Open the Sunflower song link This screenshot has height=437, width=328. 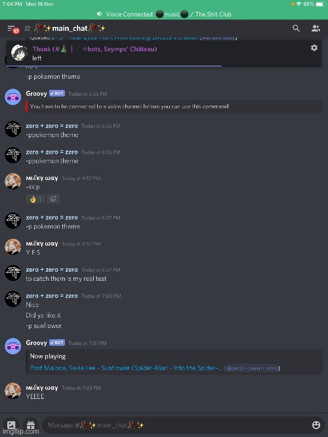point(126,368)
